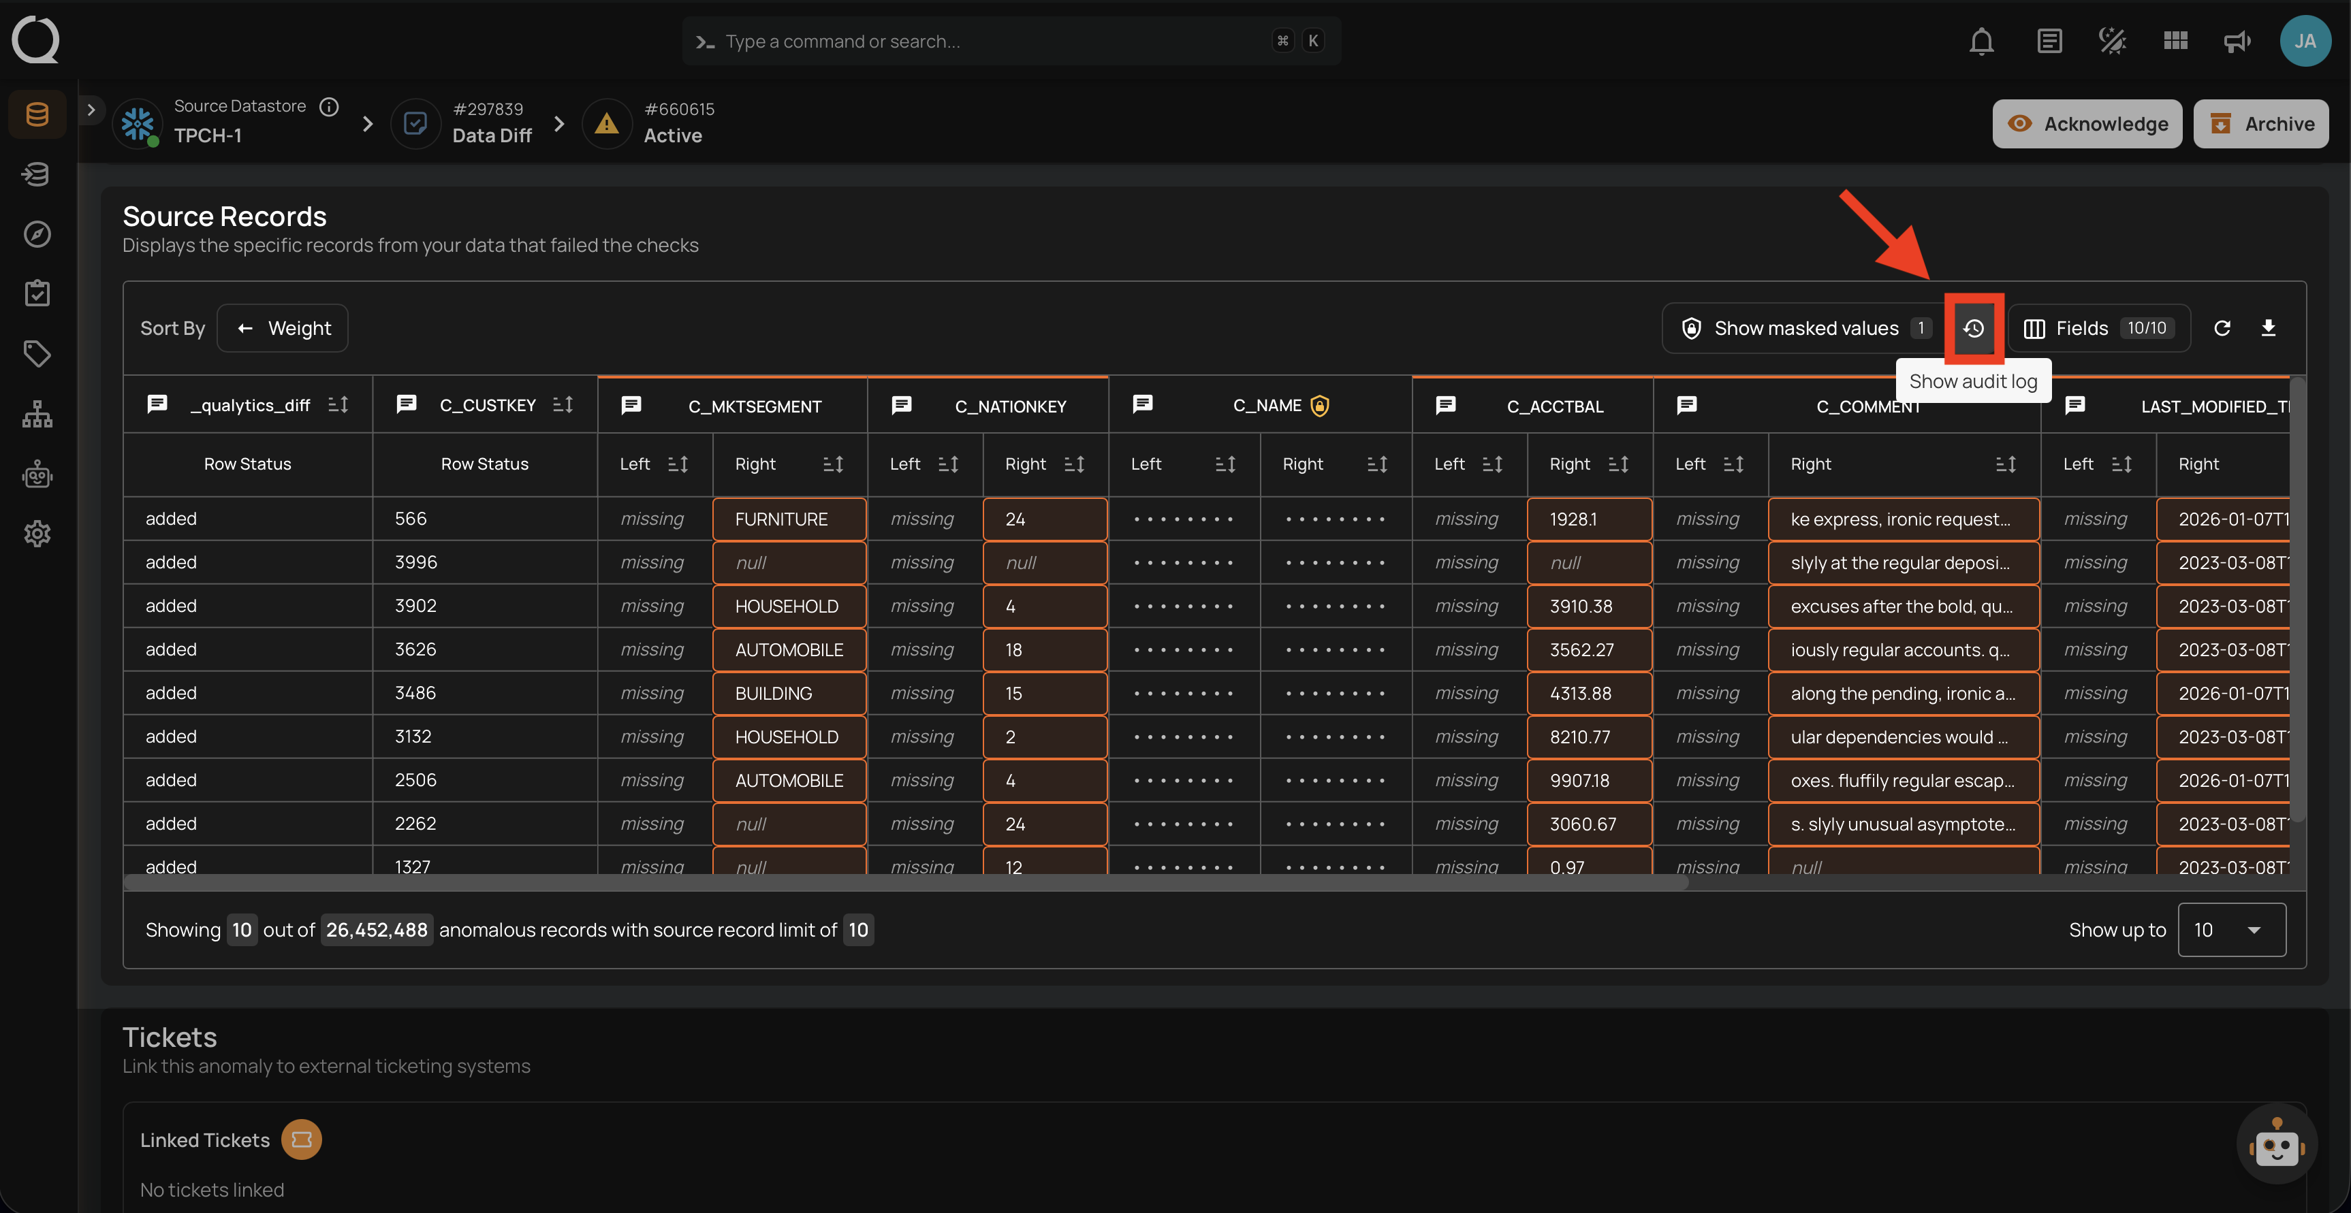The width and height of the screenshot is (2351, 1213).
Task: Click comment icon on C_NATIONKEY column
Action: [902, 406]
